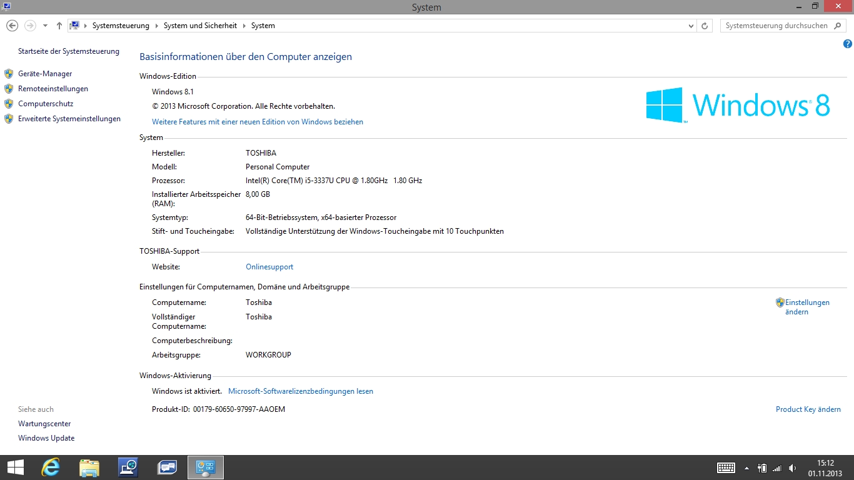Click the shield icon beside Geräte-Manager

coord(9,74)
